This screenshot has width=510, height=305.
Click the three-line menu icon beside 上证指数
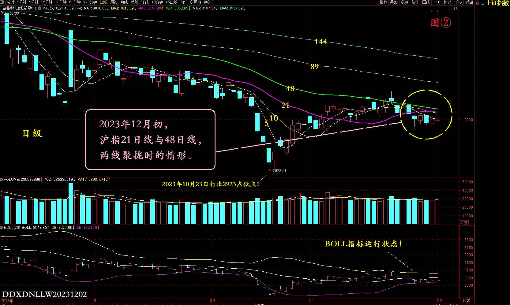(x=483, y=3)
